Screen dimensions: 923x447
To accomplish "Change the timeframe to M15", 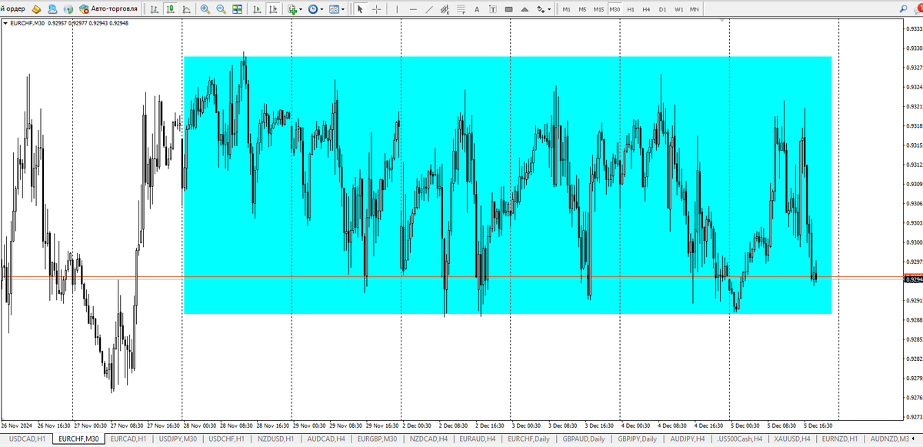I will pyautogui.click(x=598, y=9).
